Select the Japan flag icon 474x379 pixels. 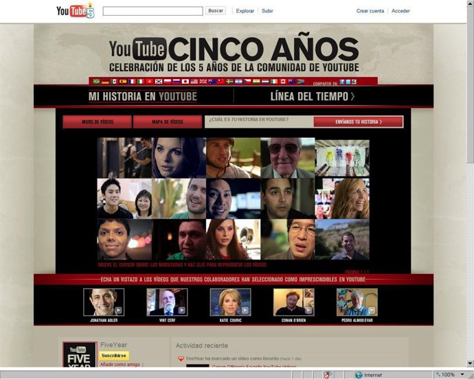185,81
